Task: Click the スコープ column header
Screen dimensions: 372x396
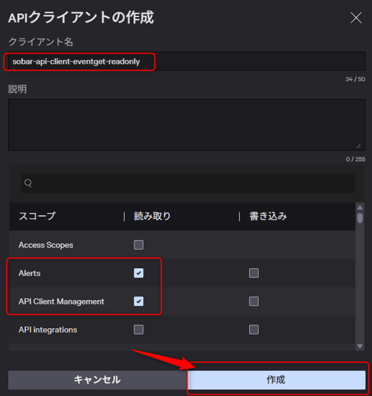Action: [x=37, y=216]
